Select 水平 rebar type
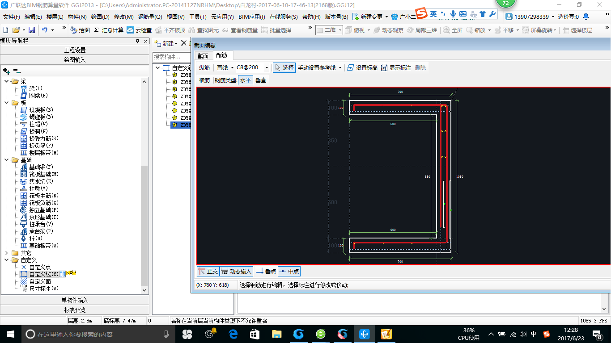This screenshot has width=611, height=343. pyautogui.click(x=246, y=80)
